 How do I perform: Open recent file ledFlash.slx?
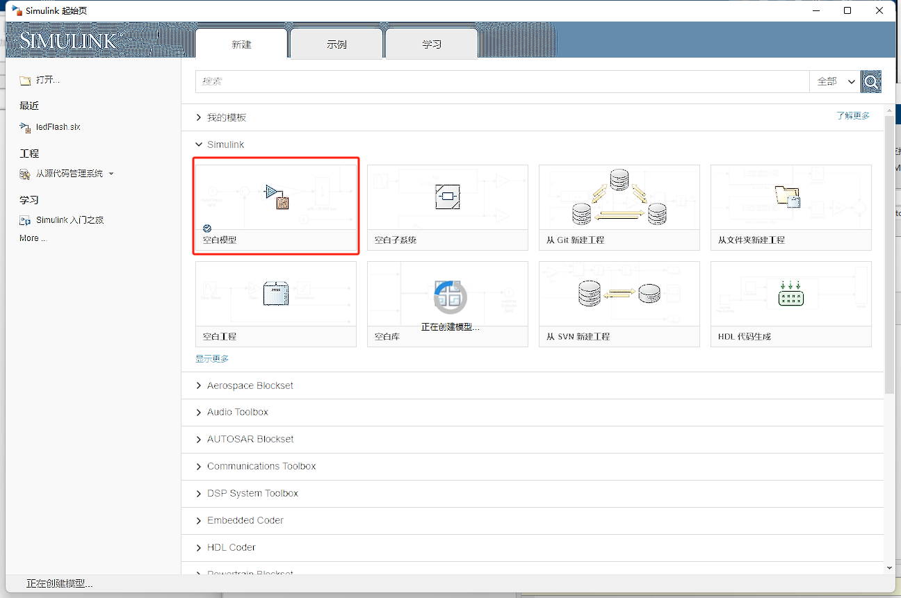pyautogui.click(x=58, y=127)
